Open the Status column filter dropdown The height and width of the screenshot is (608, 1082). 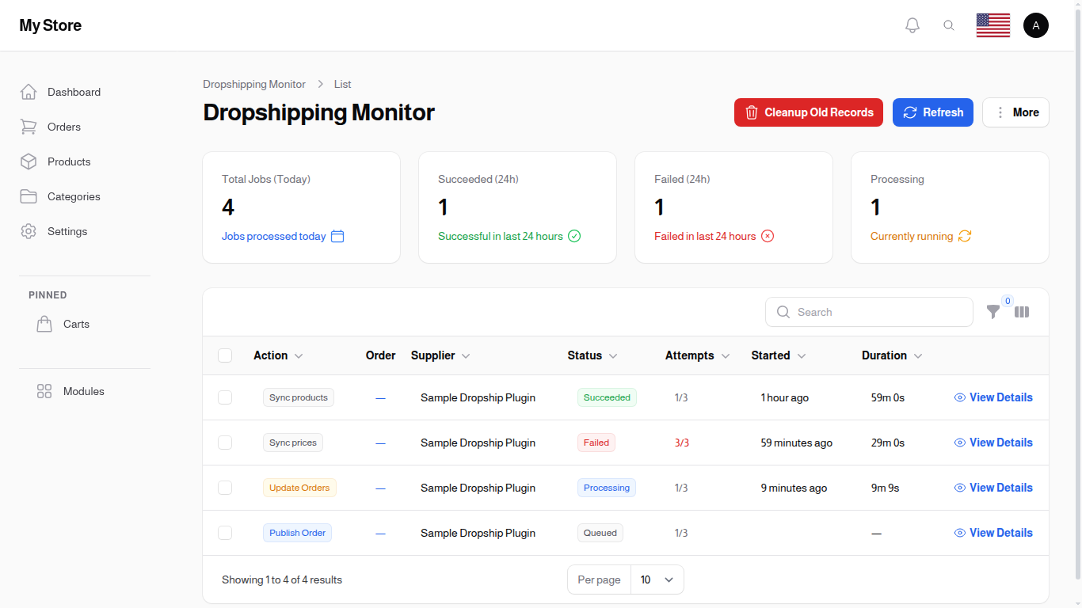(614, 355)
